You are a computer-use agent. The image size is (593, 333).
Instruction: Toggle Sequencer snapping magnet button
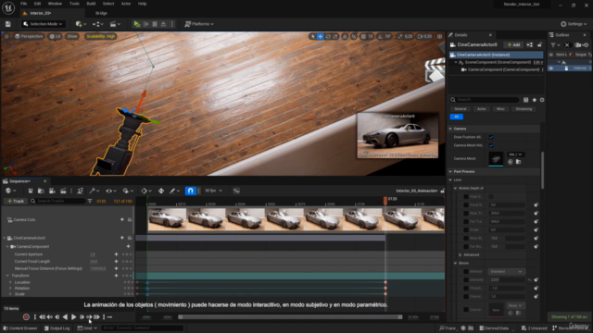pyautogui.click(x=190, y=191)
